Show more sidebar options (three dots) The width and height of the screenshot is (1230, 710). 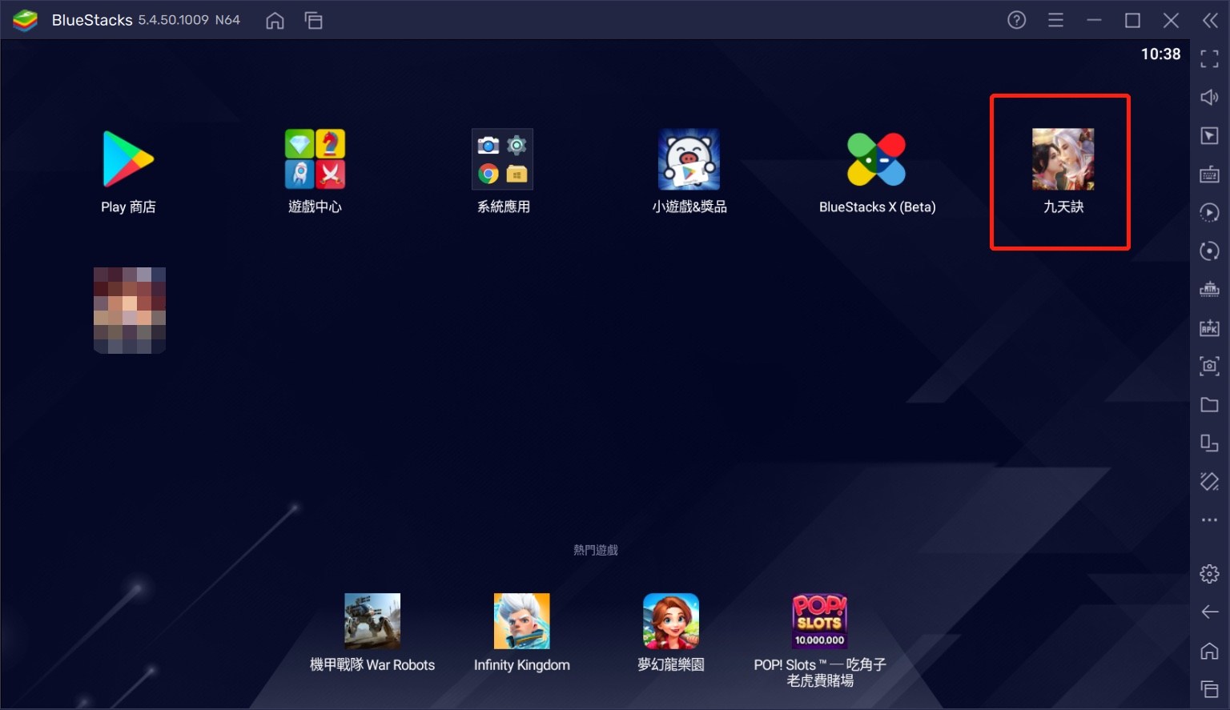coord(1209,520)
